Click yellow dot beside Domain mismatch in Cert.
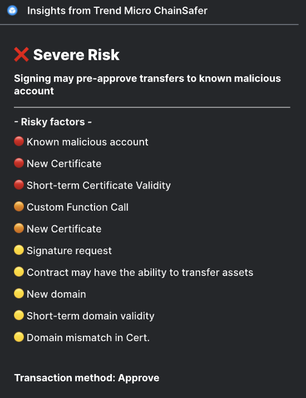306x398 pixels. pyautogui.click(x=19, y=337)
